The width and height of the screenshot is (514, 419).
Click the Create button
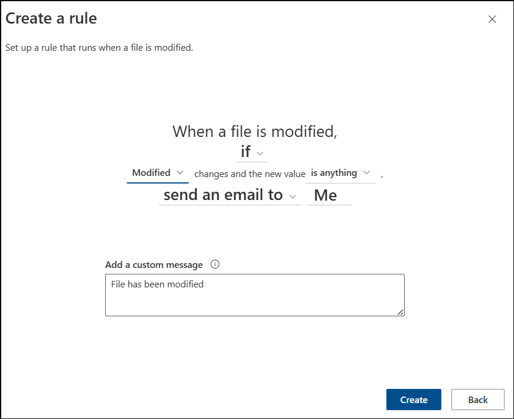[414, 400]
